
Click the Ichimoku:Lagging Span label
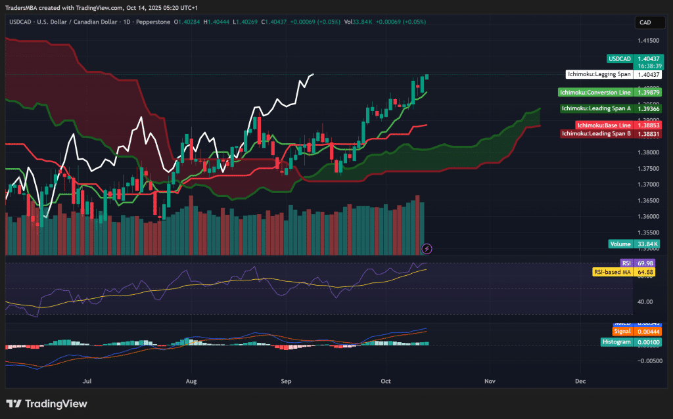point(600,74)
